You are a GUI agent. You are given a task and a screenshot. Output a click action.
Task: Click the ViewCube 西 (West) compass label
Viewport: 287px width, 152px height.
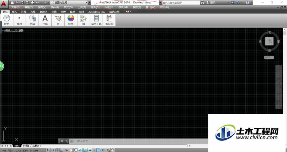click(x=260, y=42)
